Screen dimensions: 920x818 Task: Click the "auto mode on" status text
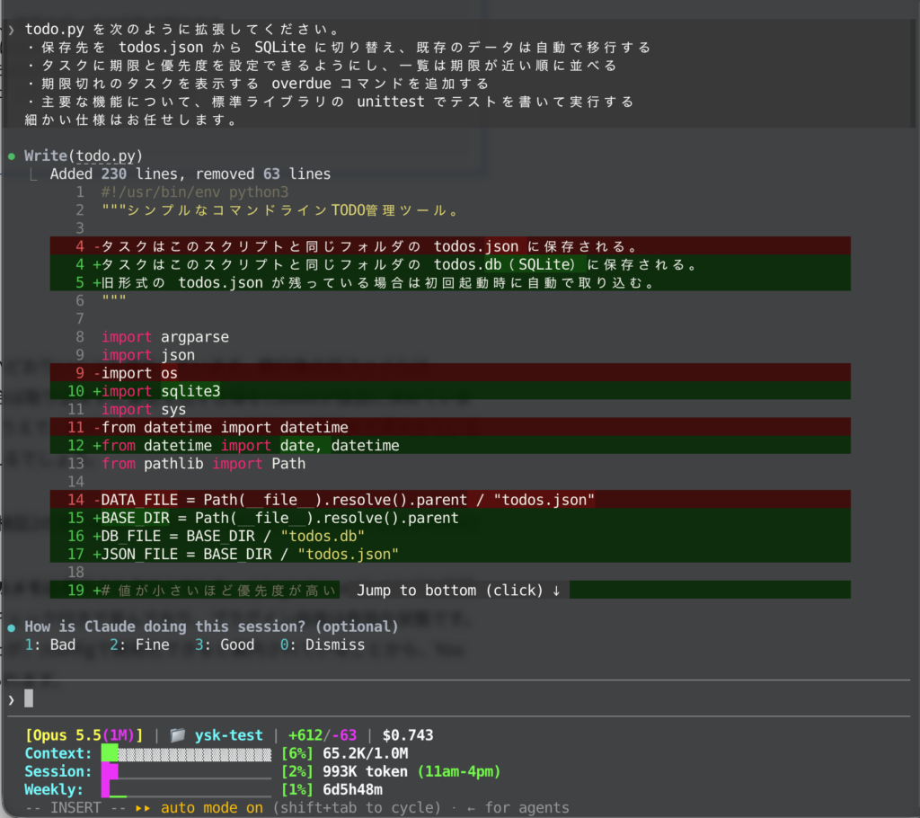pyautogui.click(x=212, y=808)
